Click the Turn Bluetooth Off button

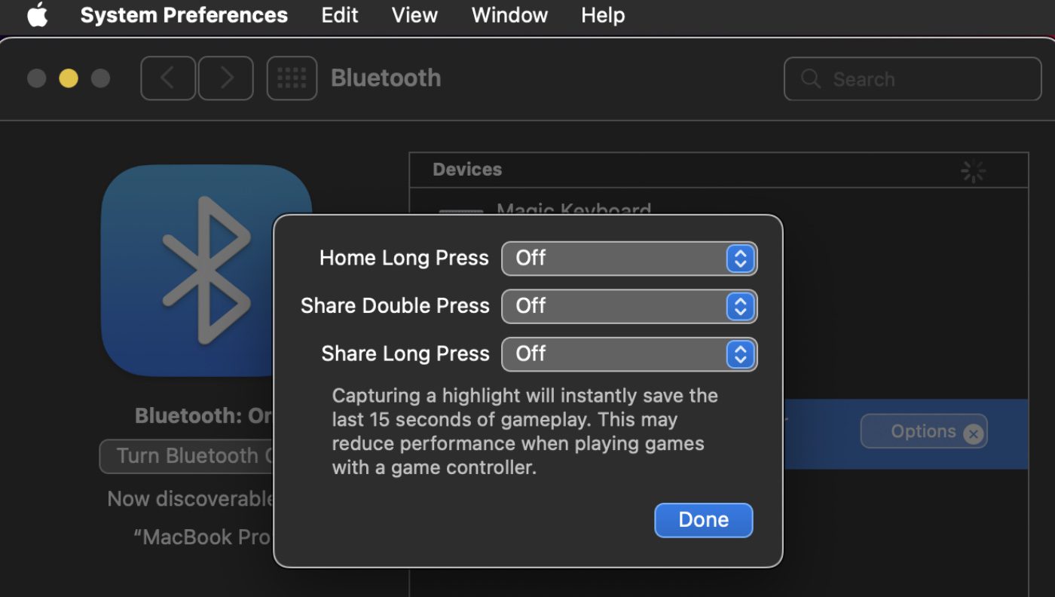(186, 456)
